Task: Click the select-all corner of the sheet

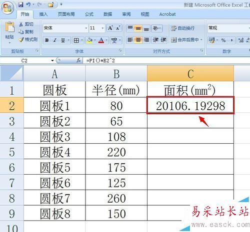Action: [x=11, y=73]
